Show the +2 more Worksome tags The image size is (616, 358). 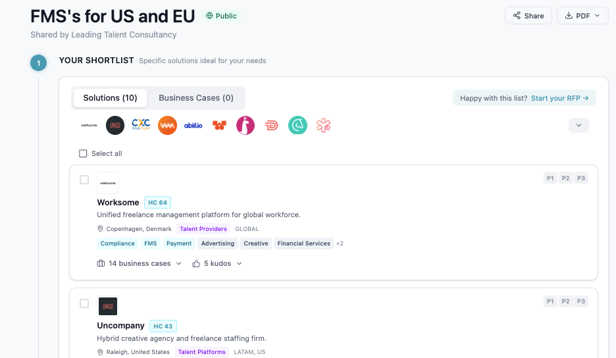tap(340, 243)
